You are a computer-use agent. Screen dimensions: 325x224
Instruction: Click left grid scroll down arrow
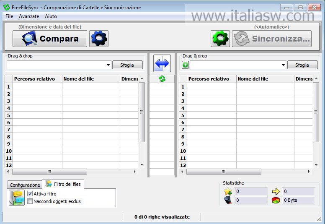pyautogui.click(x=142, y=165)
